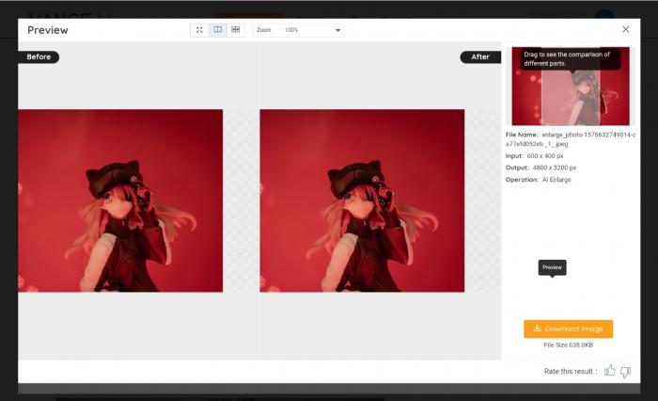The height and width of the screenshot is (401, 658).
Task: Click the After label badge
Action: click(480, 56)
